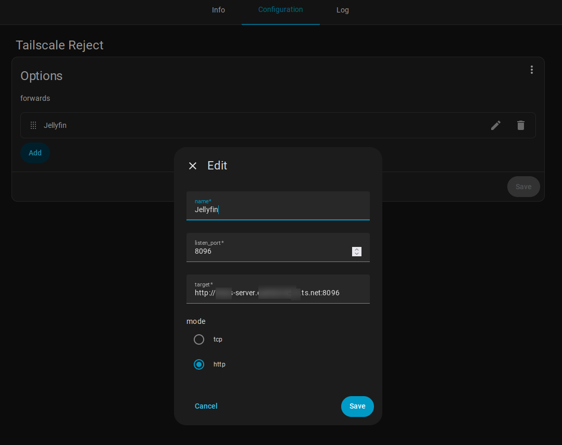The width and height of the screenshot is (562, 445).
Task: Decrement listen_port with the down arrow
Action: tap(357, 254)
